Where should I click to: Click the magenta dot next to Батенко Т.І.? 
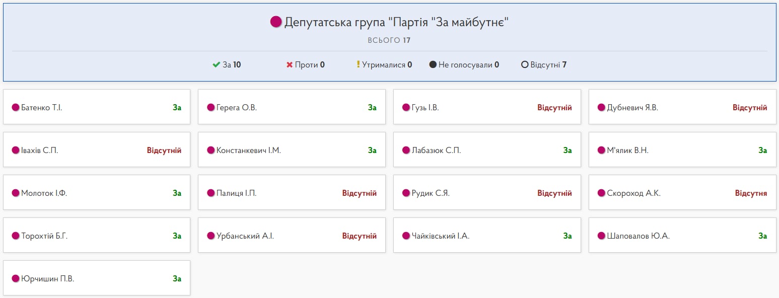pyautogui.click(x=16, y=107)
